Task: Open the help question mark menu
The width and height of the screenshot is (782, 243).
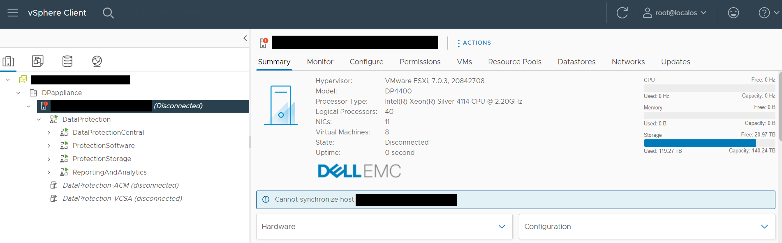Action: pyautogui.click(x=768, y=13)
